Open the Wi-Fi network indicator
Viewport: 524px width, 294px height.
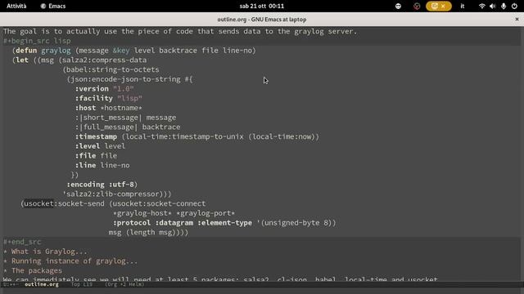click(x=481, y=6)
